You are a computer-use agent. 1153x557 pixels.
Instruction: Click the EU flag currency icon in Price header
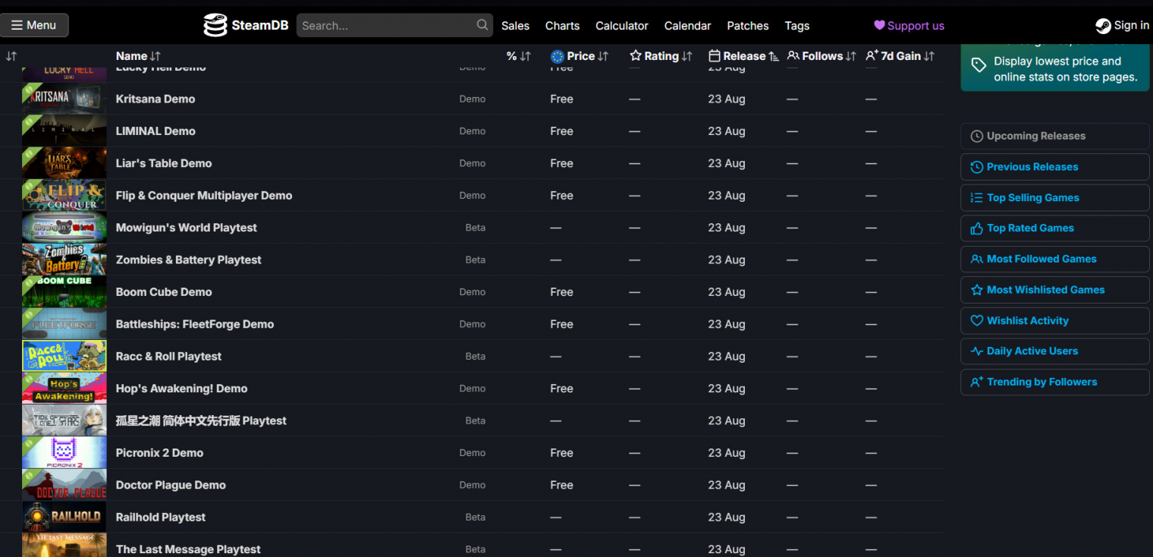tap(558, 56)
